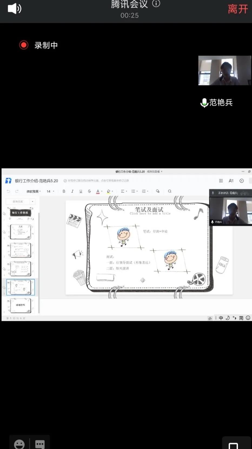Open the 成员仅查看 permission menu
The height and width of the screenshot is (449, 252).
[x=154, y=171]
